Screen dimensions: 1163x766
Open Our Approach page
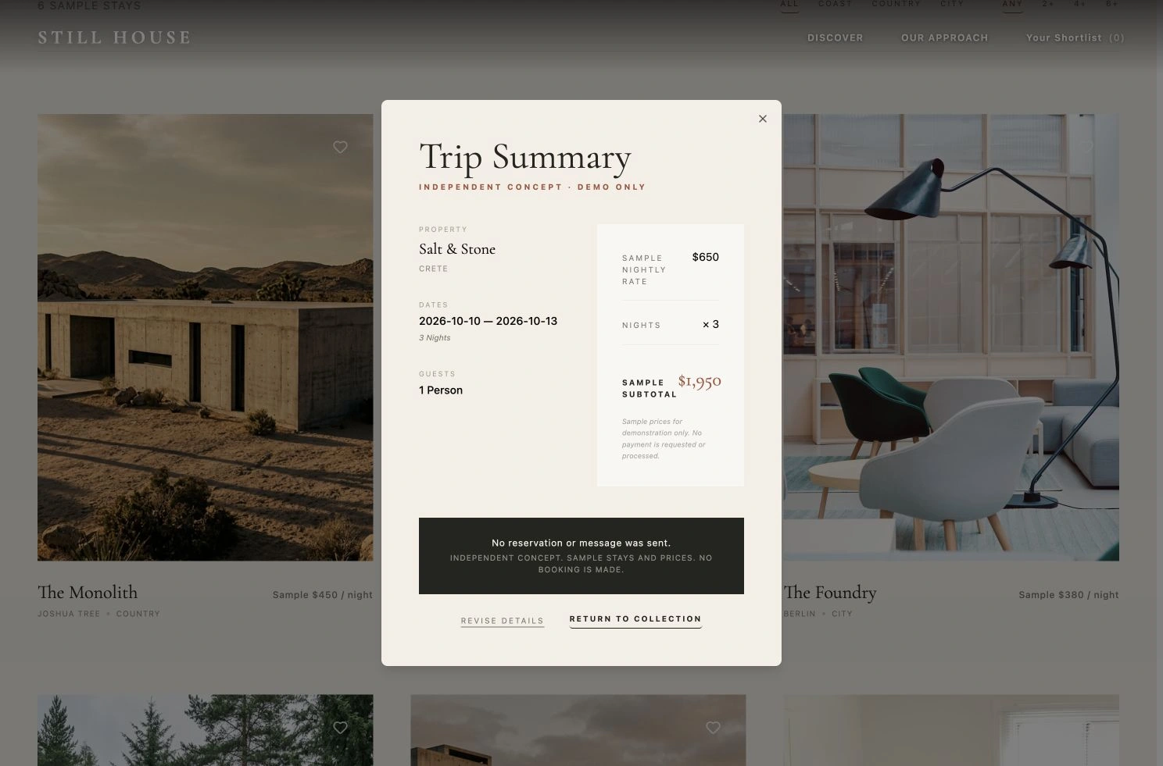pos(944,37)
